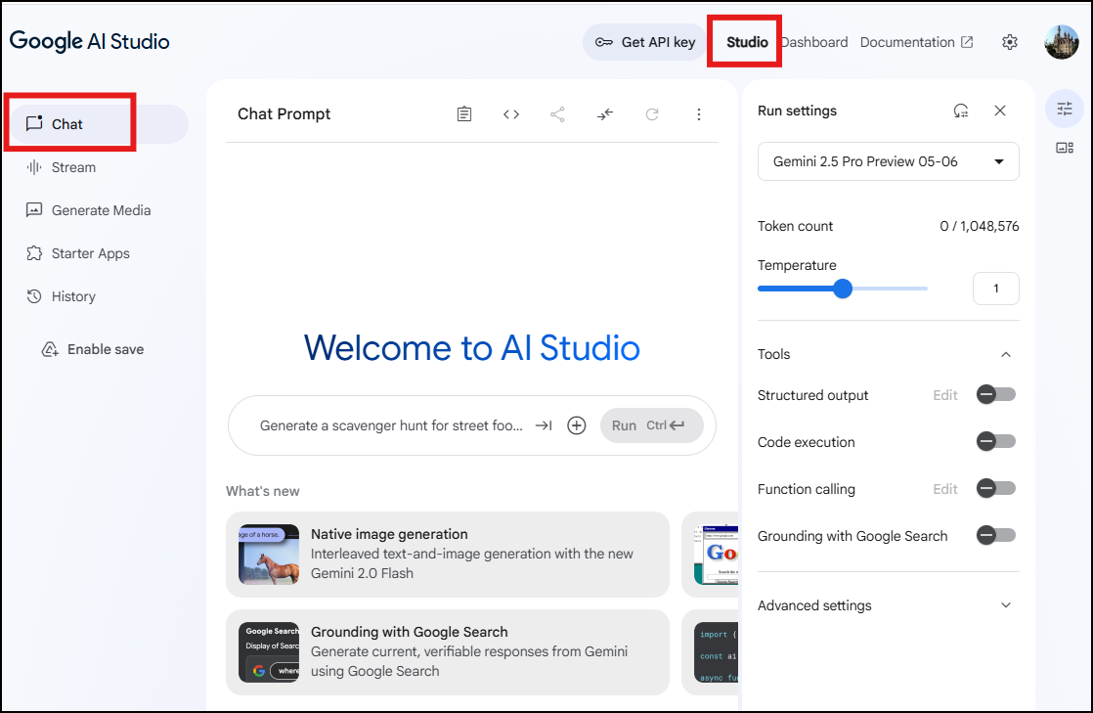Click the Chat Prompt title

pyautogui.click(x=284, y=114)
